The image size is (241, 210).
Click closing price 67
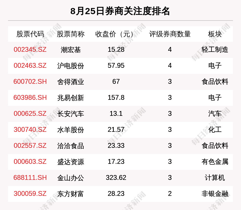coord(116,81)
